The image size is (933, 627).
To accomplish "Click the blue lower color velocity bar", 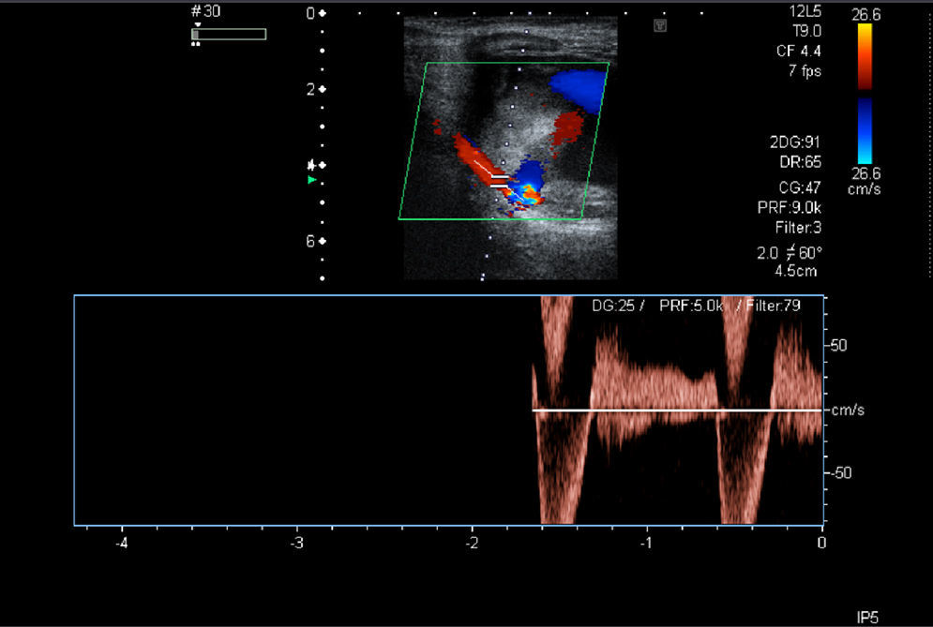I will pyautogui.click(x=865, y=130).
